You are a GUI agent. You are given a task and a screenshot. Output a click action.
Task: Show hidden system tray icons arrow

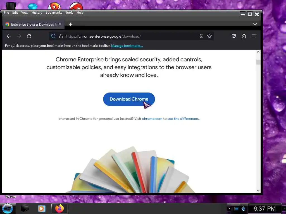(230, 209)
